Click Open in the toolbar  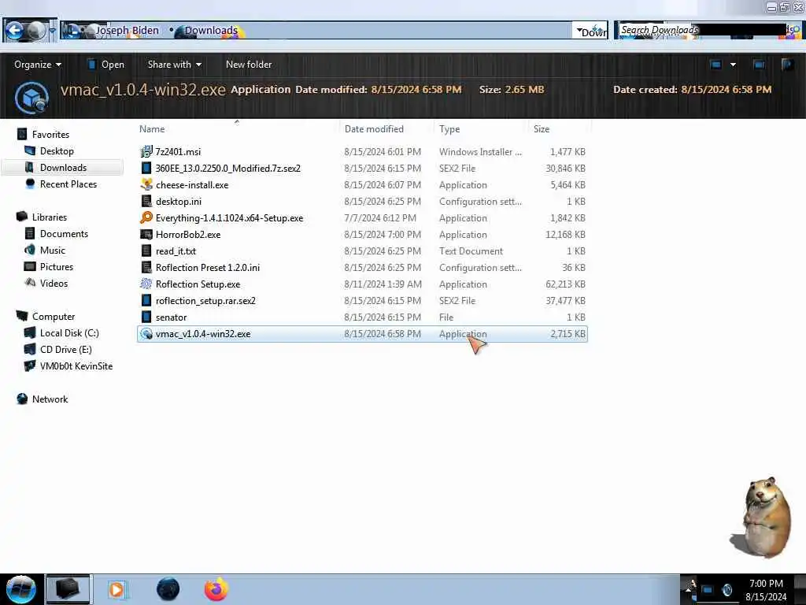coord(106,65)
